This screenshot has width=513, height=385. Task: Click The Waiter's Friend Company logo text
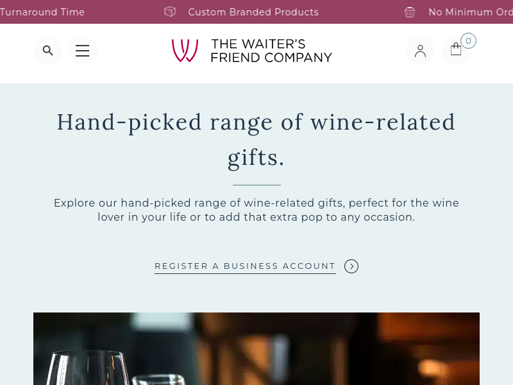coord(271,51)
